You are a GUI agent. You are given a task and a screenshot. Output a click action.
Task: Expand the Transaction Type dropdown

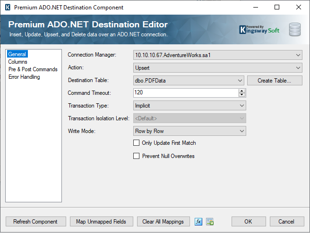pyautogui.click(x=189, y=106)
